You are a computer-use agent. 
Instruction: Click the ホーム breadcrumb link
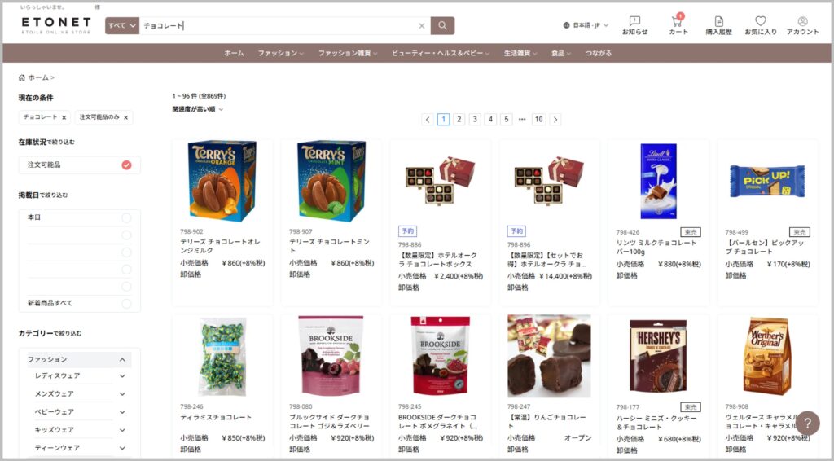tap(38, 77)
